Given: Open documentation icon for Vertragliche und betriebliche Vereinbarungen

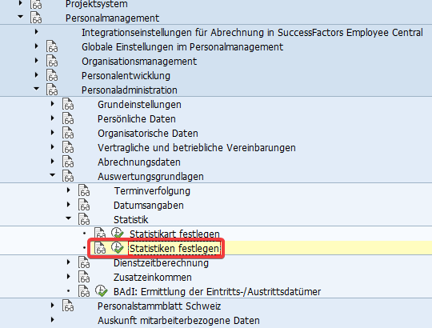Looking at the screenshot, I should tap(68, 147).
